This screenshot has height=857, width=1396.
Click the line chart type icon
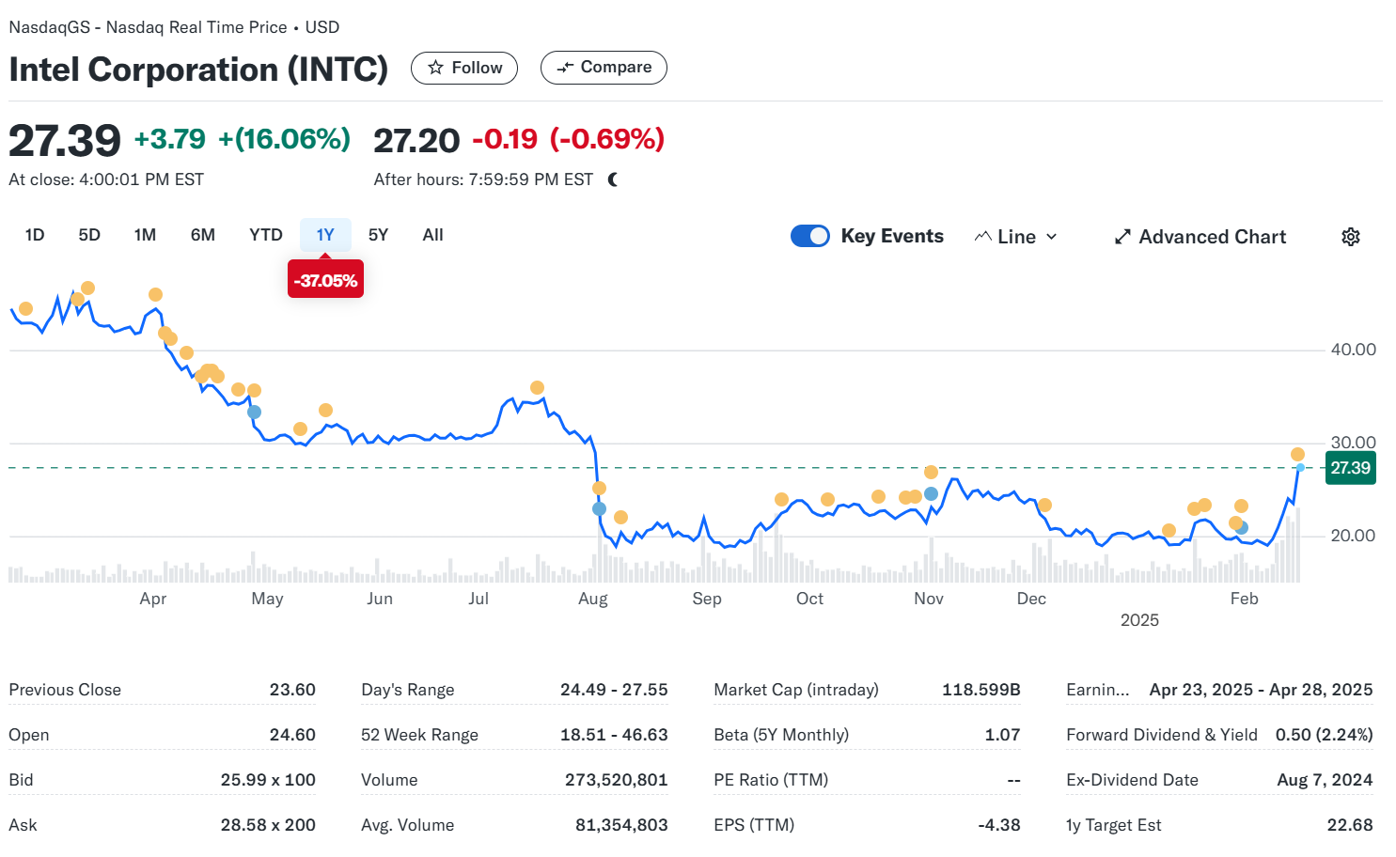click(983, 237)
